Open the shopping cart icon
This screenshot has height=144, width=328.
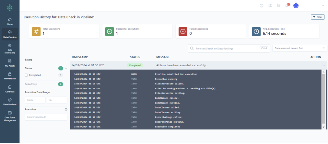coord(278,6)
